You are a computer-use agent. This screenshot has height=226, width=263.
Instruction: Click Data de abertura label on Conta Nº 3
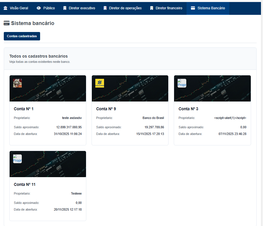point(190,134)
